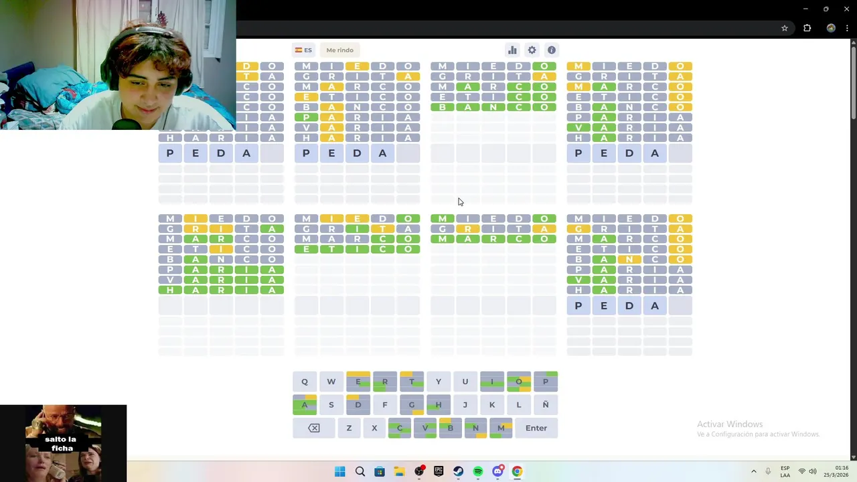Tap the D key on the game keyboard

pos(358,404)
